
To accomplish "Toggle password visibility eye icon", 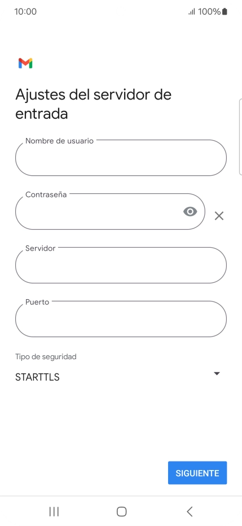I will (x=190, y=212).
